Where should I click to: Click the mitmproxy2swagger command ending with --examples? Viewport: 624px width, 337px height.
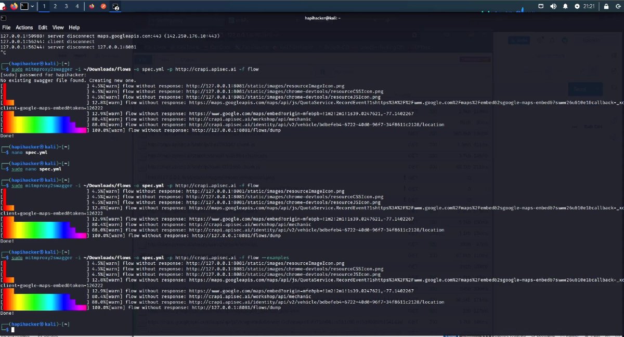(x=150, y=258)
